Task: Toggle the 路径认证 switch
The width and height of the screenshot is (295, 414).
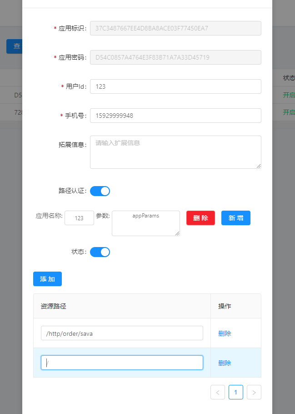Action: pos(100,191)
